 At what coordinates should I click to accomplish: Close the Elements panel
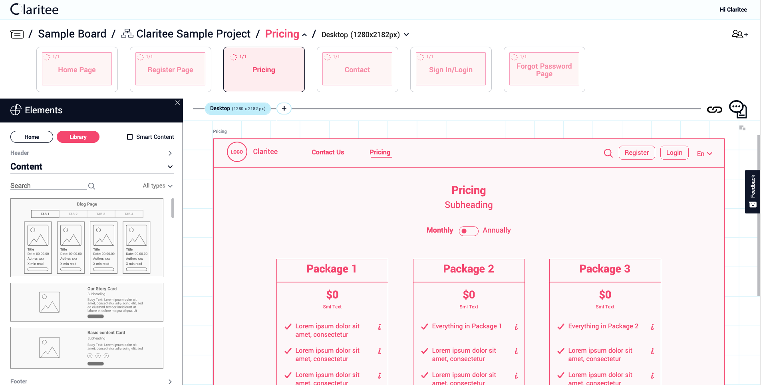[177, 103]
